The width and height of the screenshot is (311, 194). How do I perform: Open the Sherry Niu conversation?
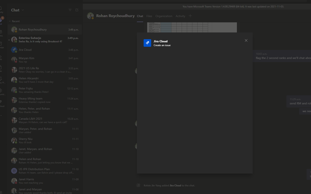click(45, 141)
